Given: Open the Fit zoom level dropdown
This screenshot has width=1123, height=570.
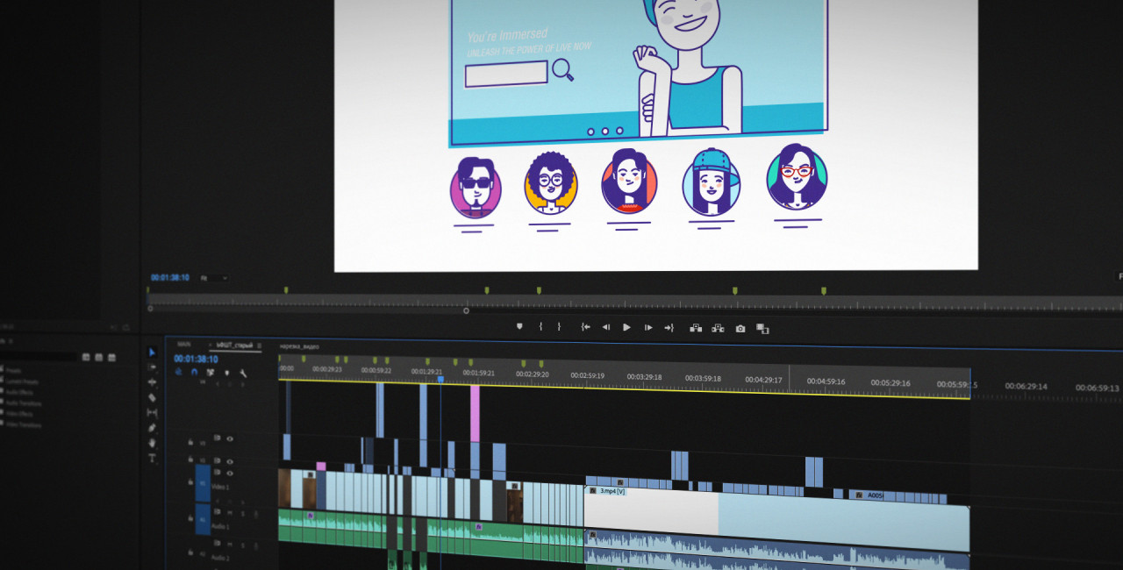Looking at the screenshot, I should tap(213, 278).
